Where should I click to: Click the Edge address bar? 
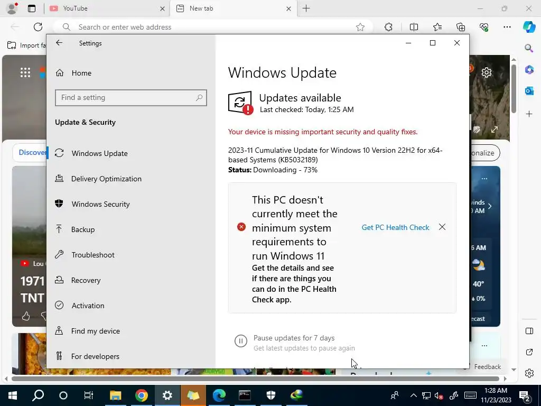(x=213, y=27)
